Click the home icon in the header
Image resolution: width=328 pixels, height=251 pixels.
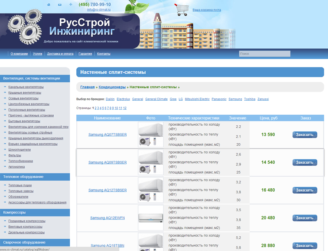49,5
